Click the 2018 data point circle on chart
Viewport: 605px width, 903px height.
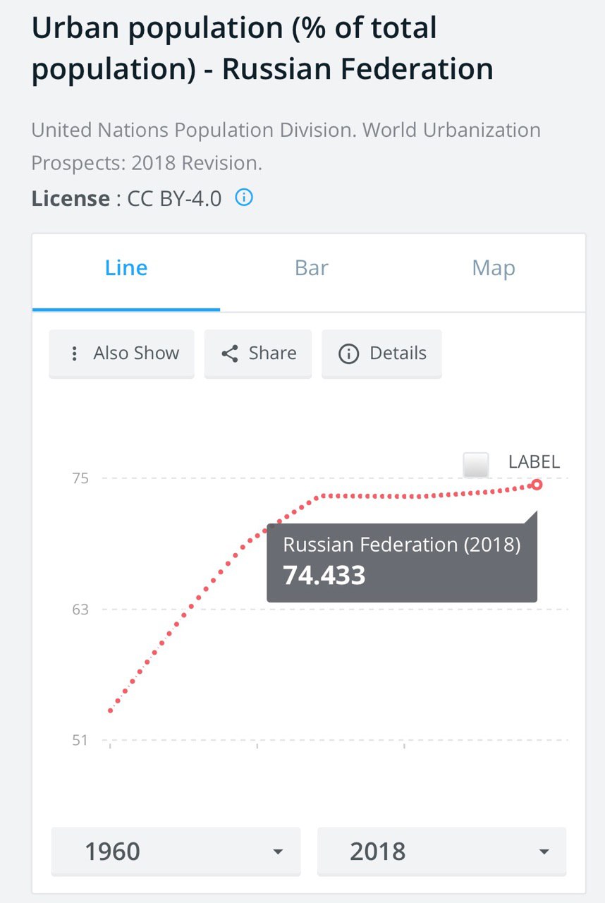coord(537,484)
